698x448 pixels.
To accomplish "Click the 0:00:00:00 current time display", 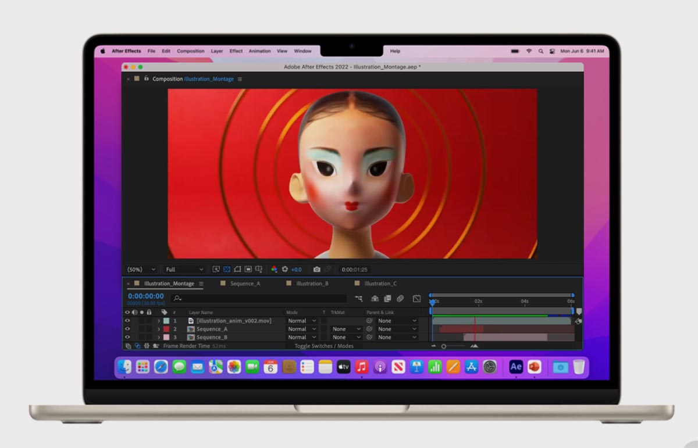I will tap(146, 296).
